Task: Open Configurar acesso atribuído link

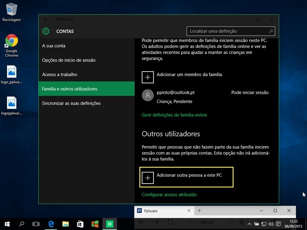Action: (x=169, y=195)
